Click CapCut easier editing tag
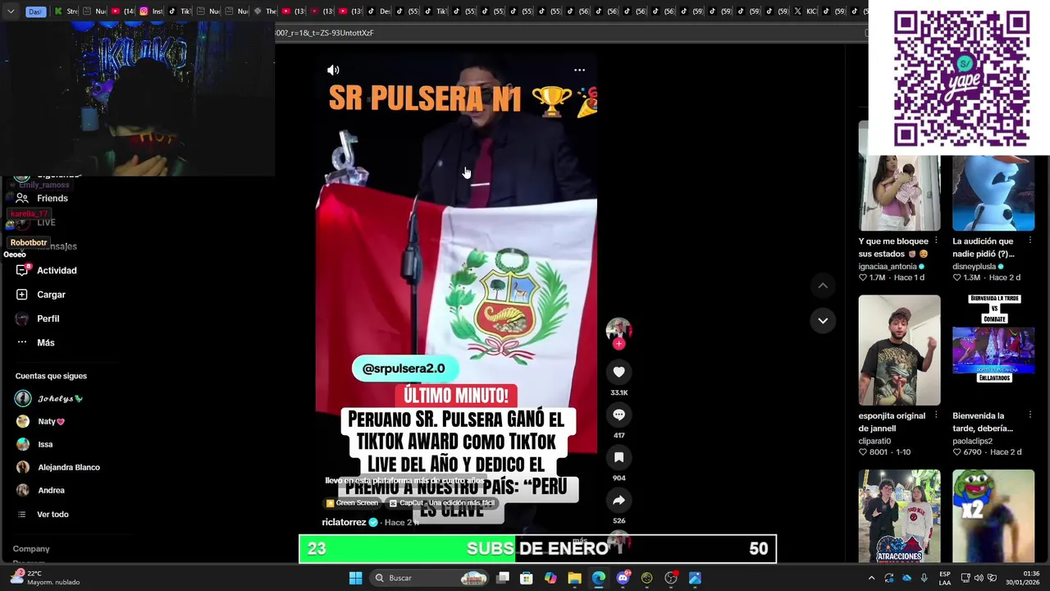 442,503
